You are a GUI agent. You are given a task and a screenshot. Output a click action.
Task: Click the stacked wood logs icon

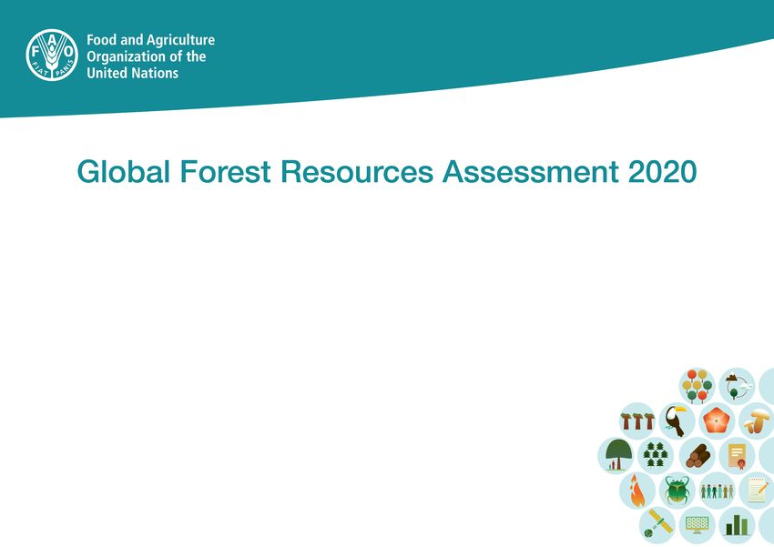pos(697,456)
